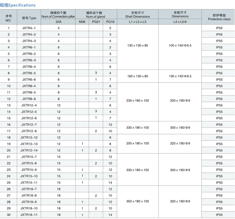Click the 100 × 140/Φ6.5 installation cell

pos(180,45)
